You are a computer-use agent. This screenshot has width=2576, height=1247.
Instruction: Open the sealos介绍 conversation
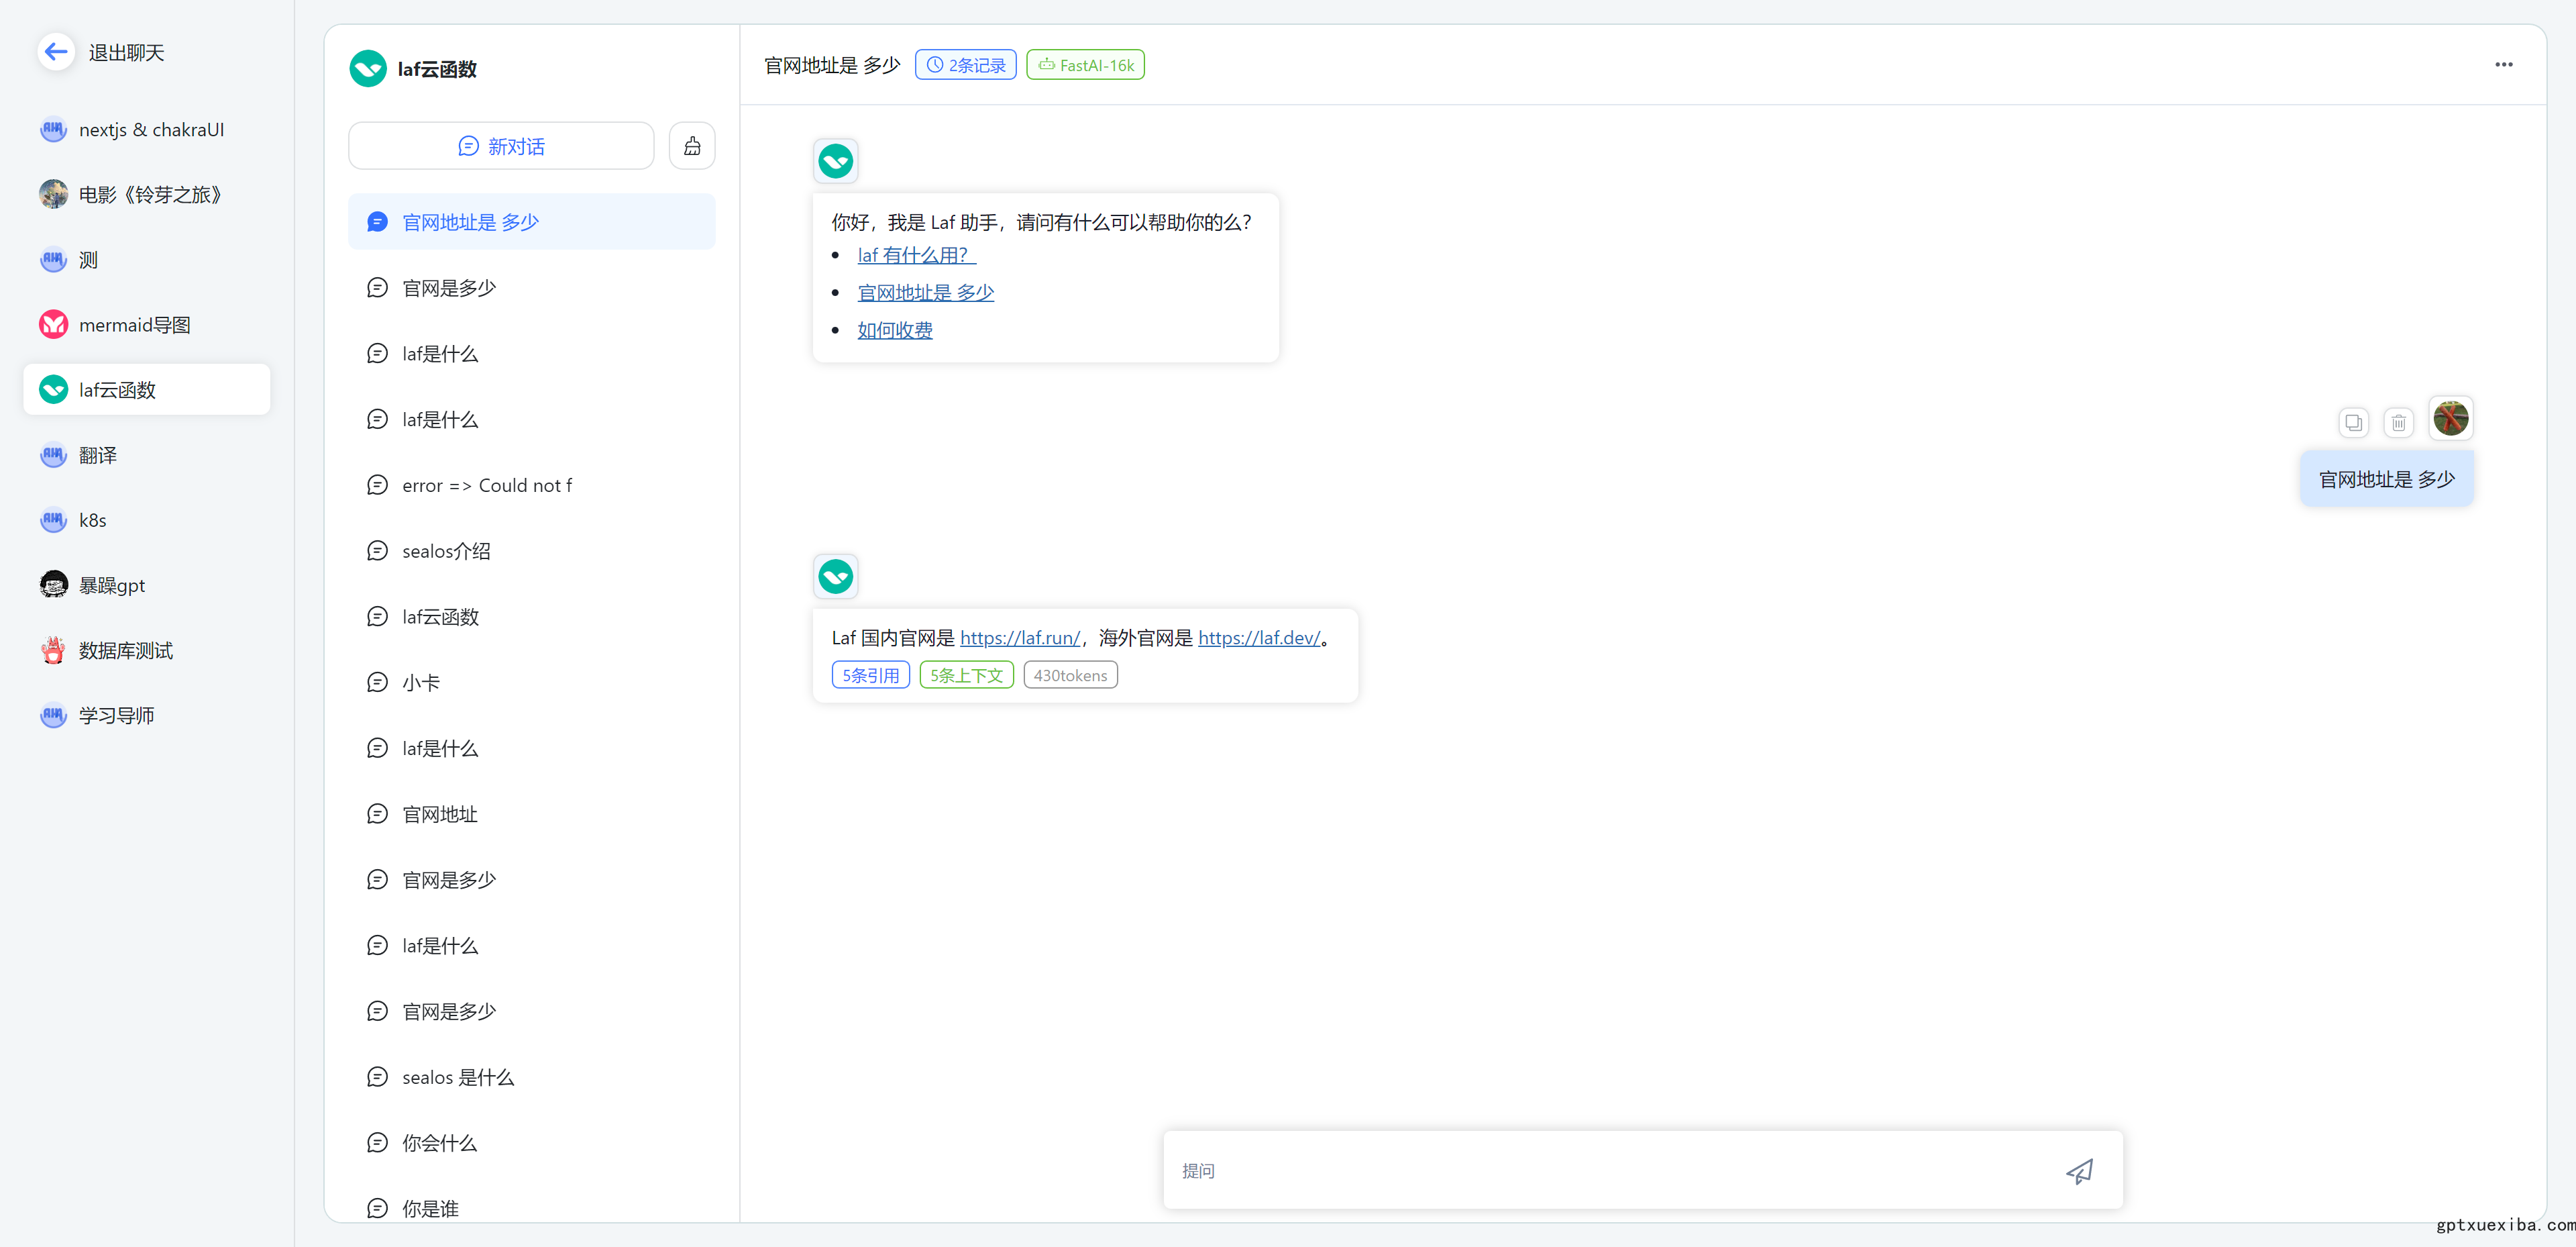tap(446, 552)
